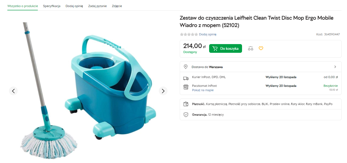Click the delivery location pin icon
This screenshot has height=163, width=347.
coord(186,67)
